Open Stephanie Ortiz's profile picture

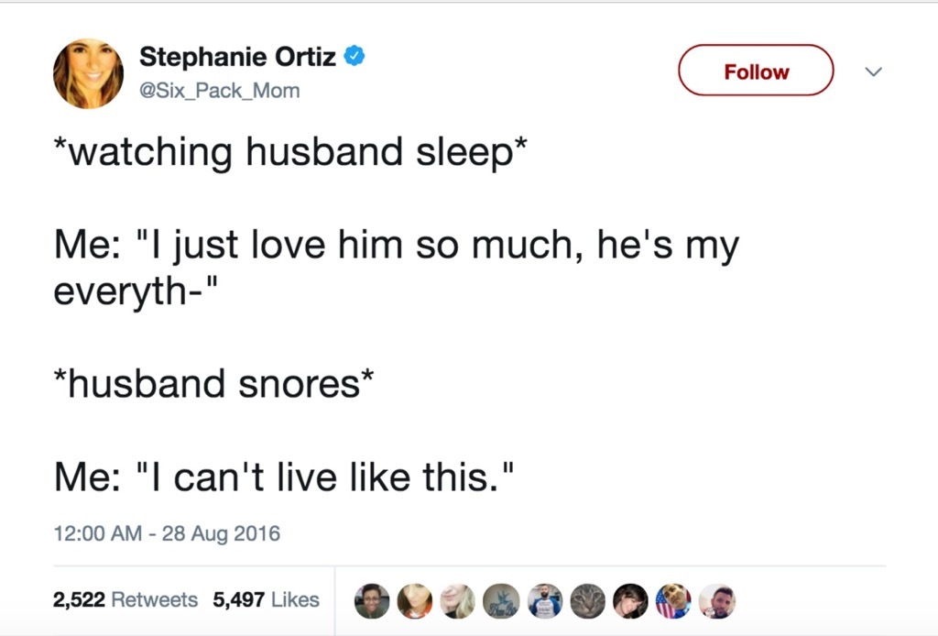tap(89, 72)
